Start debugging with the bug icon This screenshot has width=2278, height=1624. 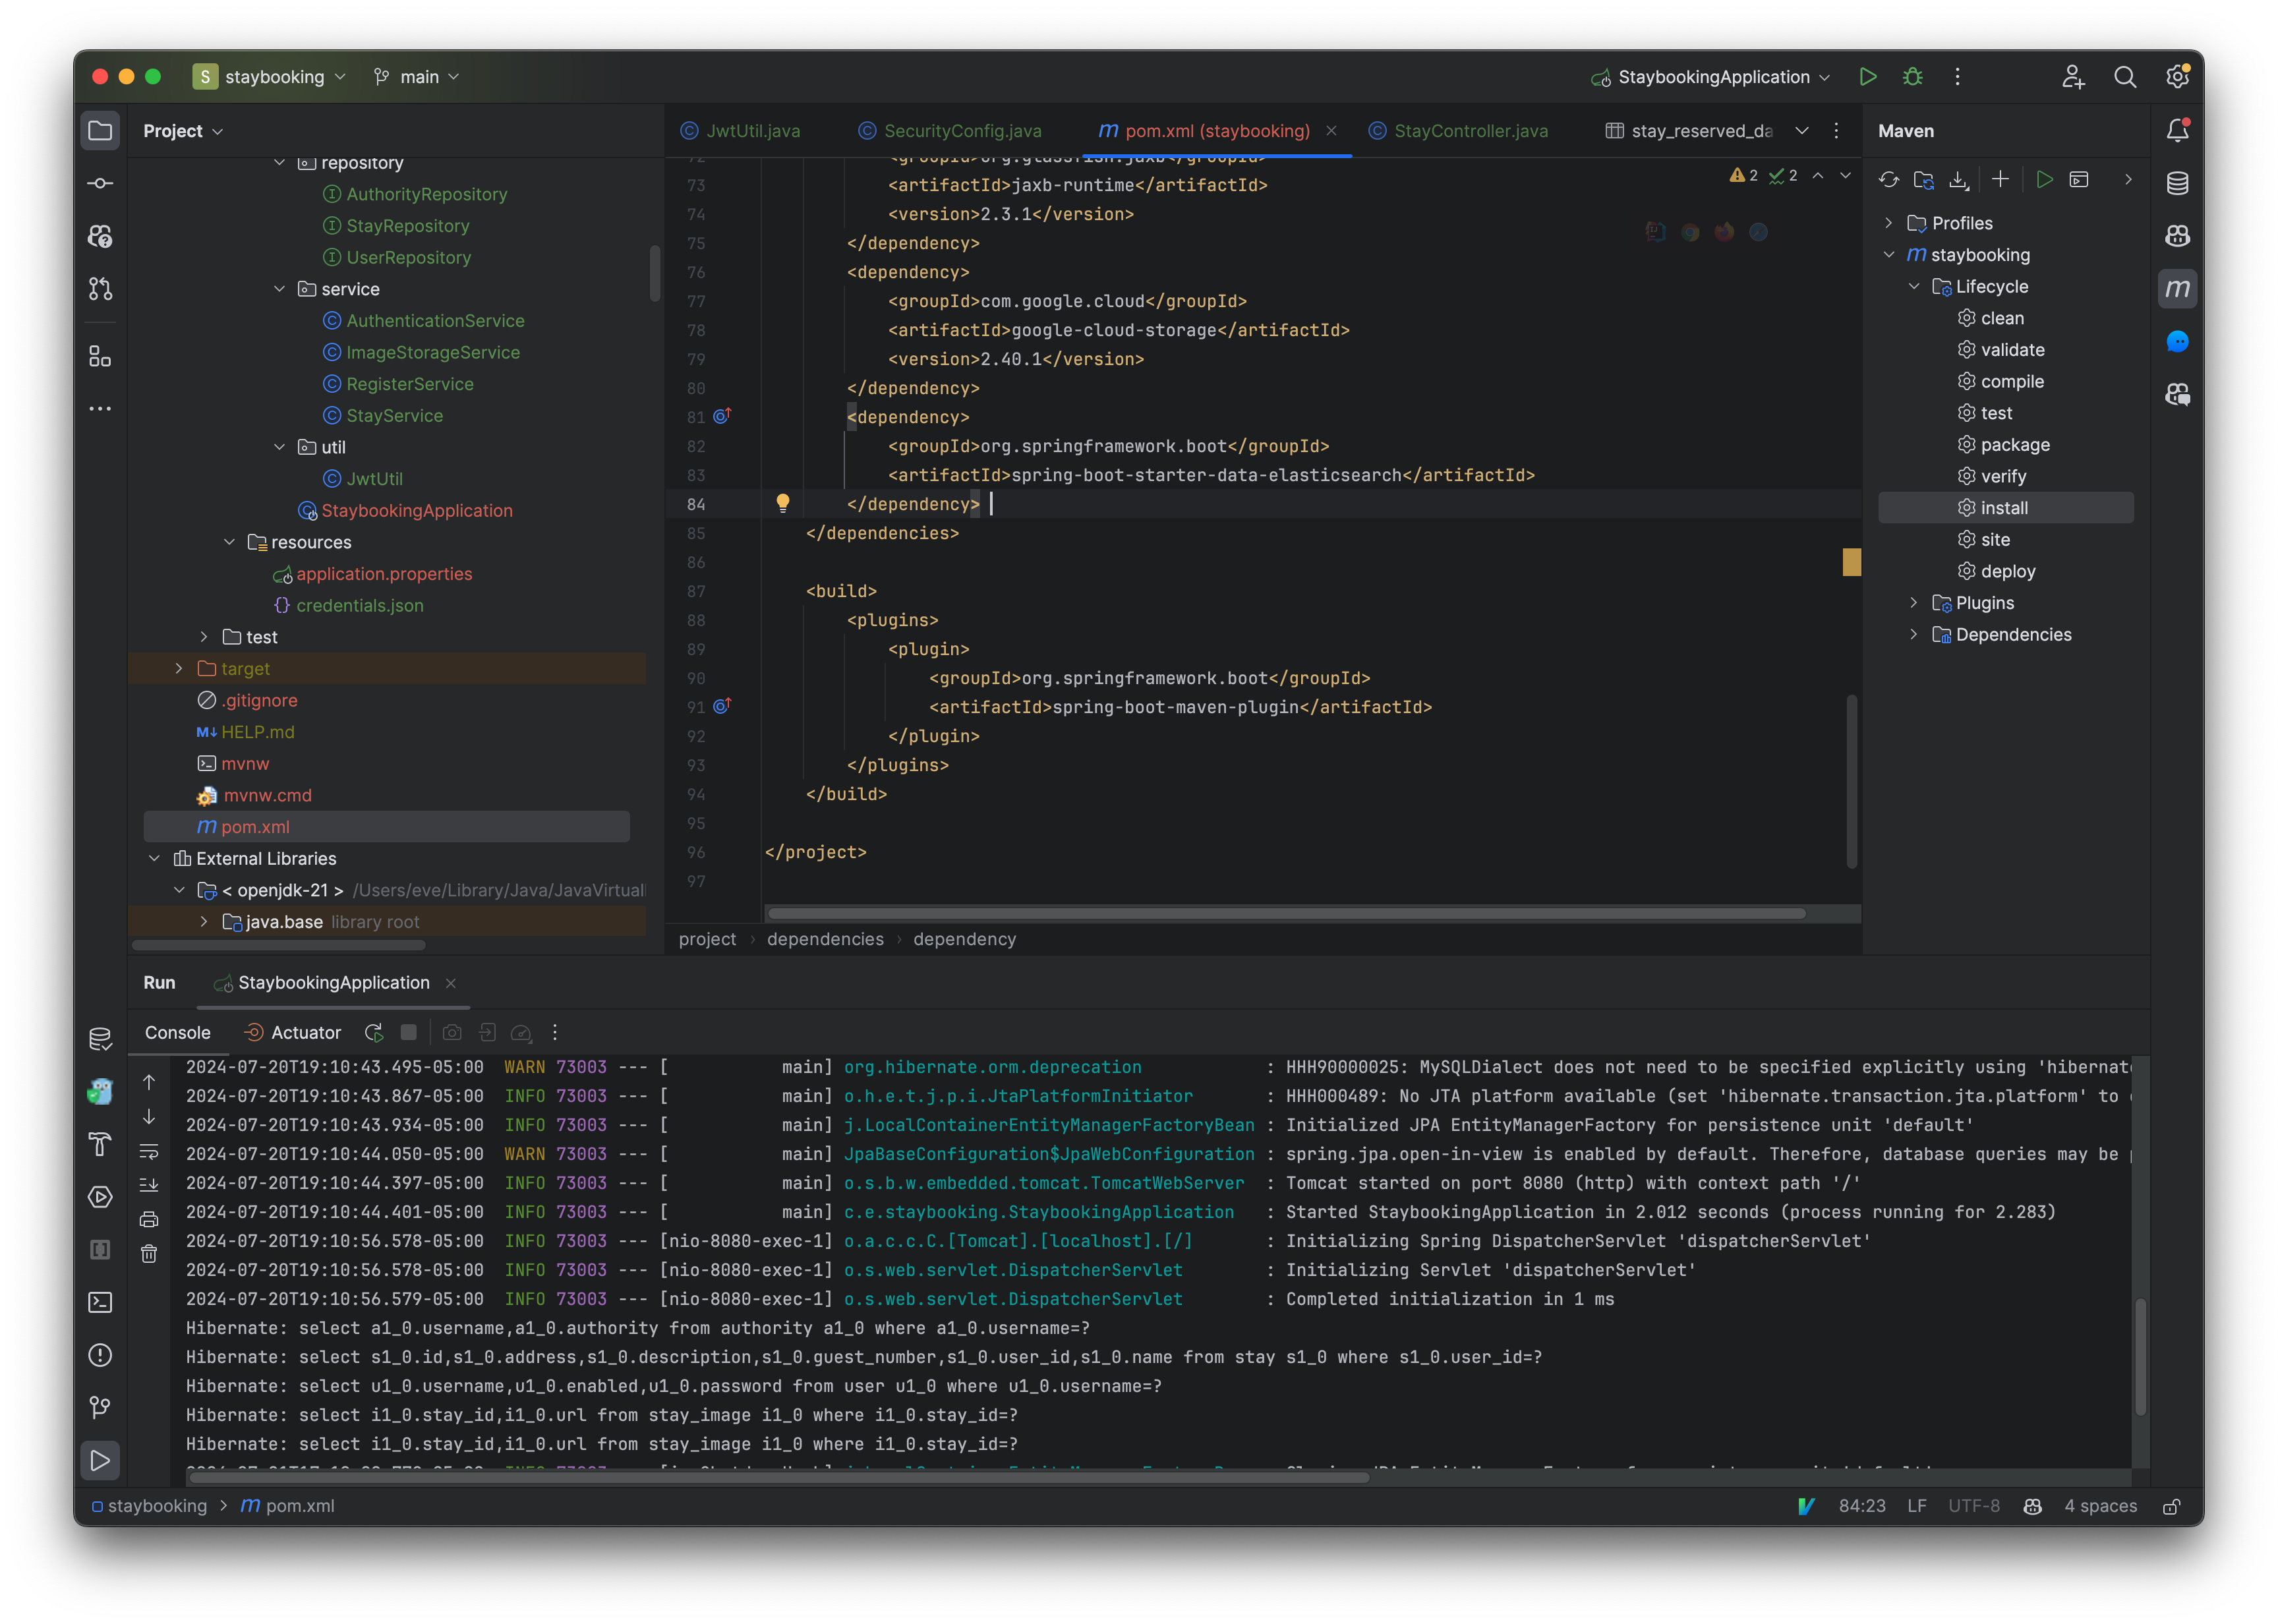(x=1912, y=76)
